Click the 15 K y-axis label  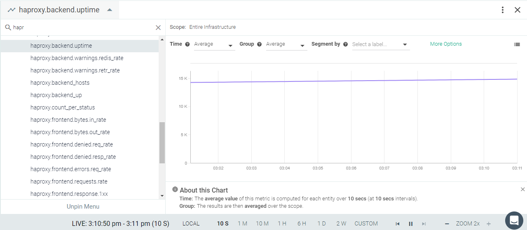[183, 78]
